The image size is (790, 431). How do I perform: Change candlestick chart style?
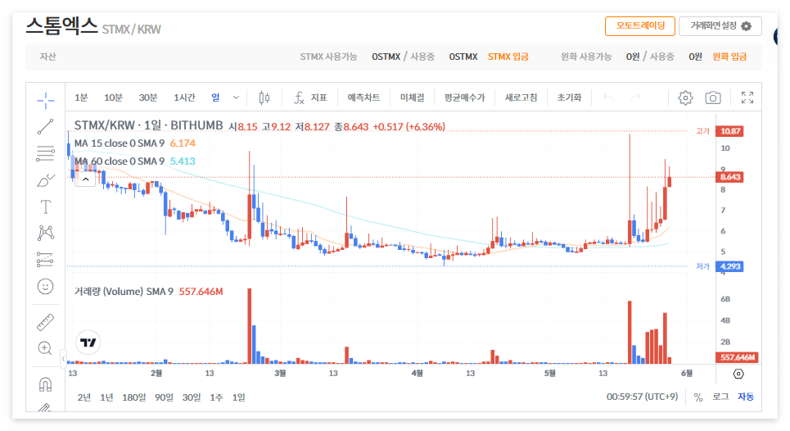pos(264,98)
